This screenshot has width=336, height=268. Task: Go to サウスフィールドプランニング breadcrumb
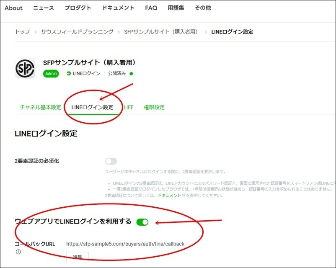coord(77,32)
